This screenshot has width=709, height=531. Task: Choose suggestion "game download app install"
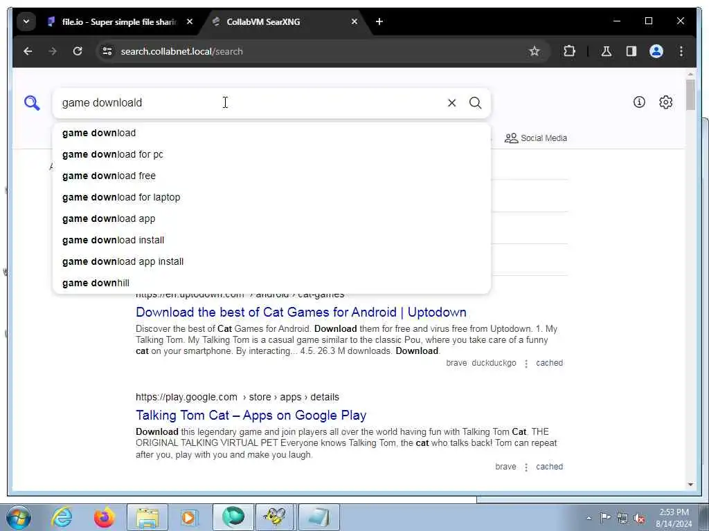point(271,261)
